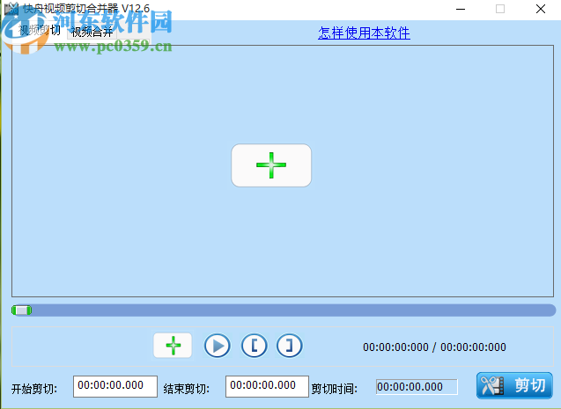Click the middle of the blue seek bar
Screen dimensions: 561x409
coord(284,310)
